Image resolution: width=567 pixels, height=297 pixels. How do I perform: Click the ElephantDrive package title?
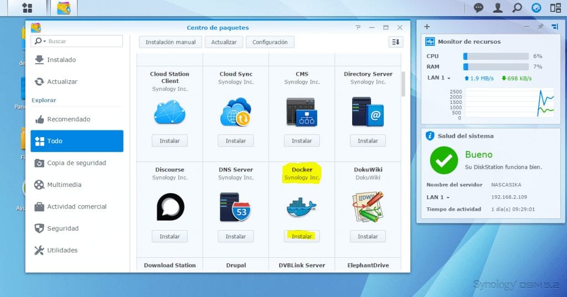(x=368, y=265)
